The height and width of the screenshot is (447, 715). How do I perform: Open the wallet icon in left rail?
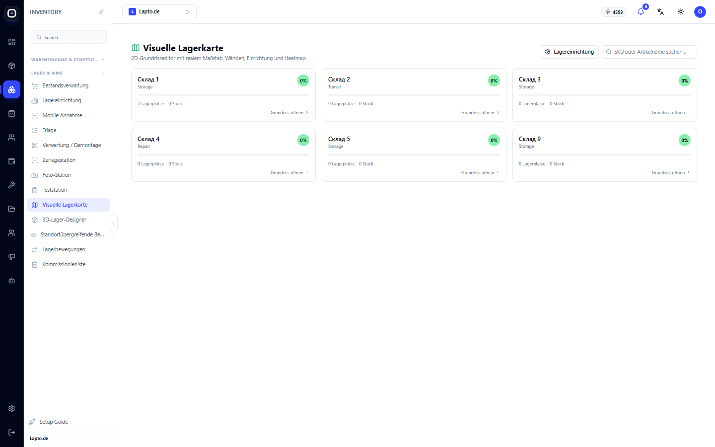(x=11, y=161)
